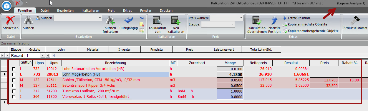Click the Menge cell 4.1800
This screenshot has height=111, width=368.
pos(230,74)
